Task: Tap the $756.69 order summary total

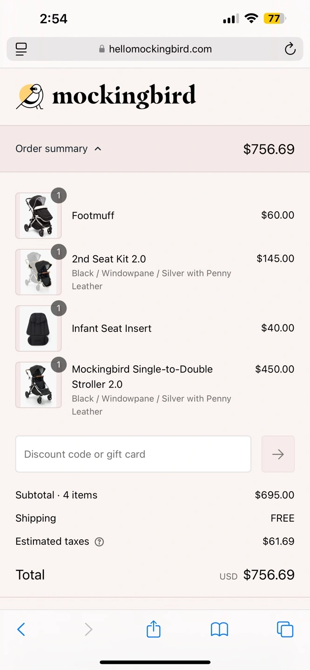Action: [x=269, y=149]
